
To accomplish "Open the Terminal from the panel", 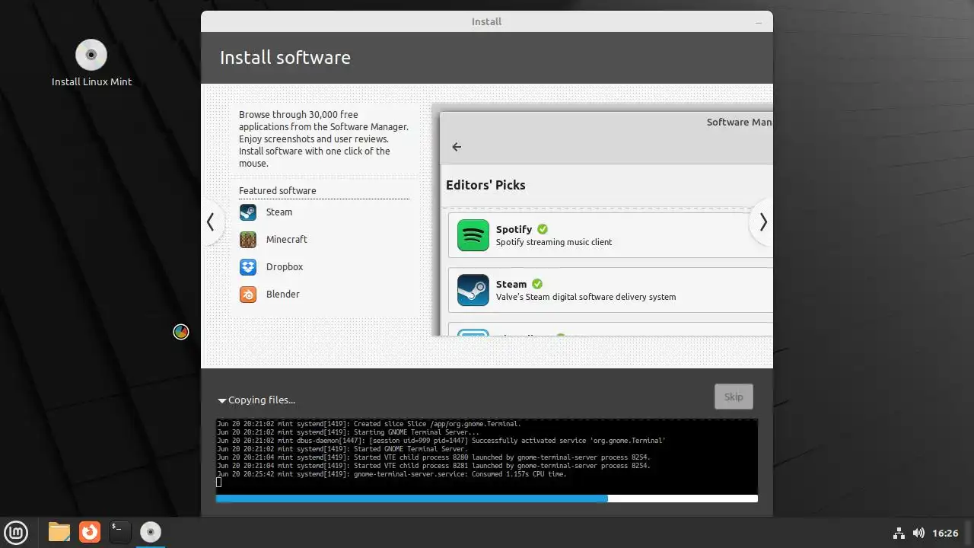I will click(120, 532).
